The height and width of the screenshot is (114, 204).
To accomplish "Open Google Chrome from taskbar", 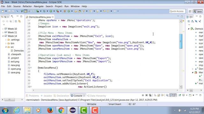I will tap(61, 110).
